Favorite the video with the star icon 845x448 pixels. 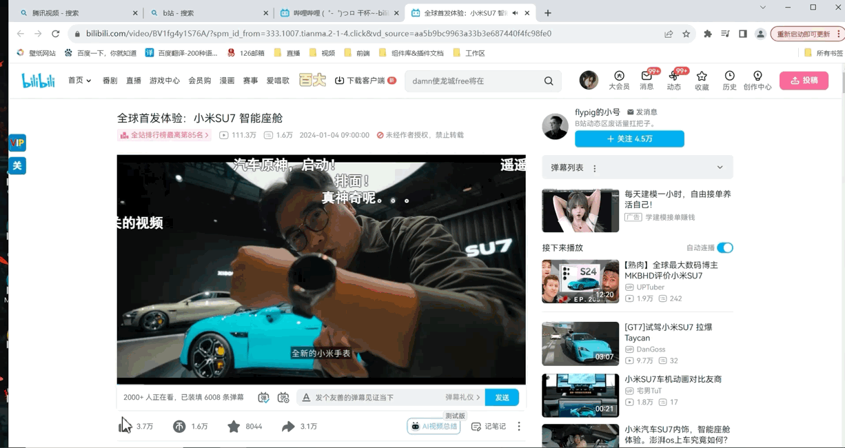point(234,427)
